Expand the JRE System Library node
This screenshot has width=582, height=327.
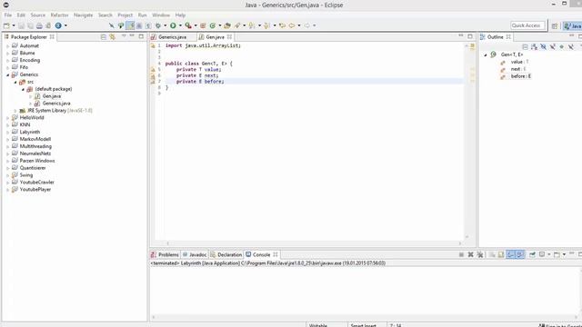pos(15,111)
